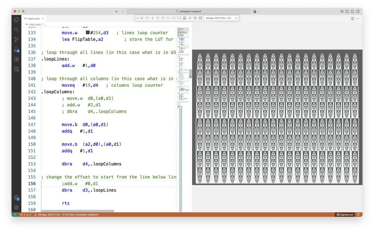Click the text "dbra d3,.loopLines" on line 157

(89, 190)
